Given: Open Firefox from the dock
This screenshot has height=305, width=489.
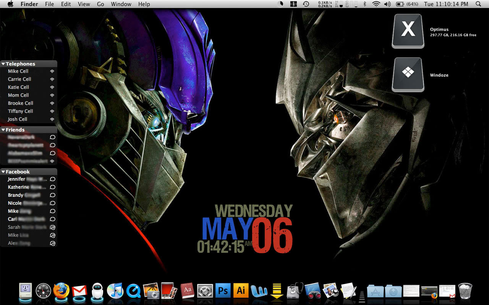Looking at the screenshot, I should (61, 291).
